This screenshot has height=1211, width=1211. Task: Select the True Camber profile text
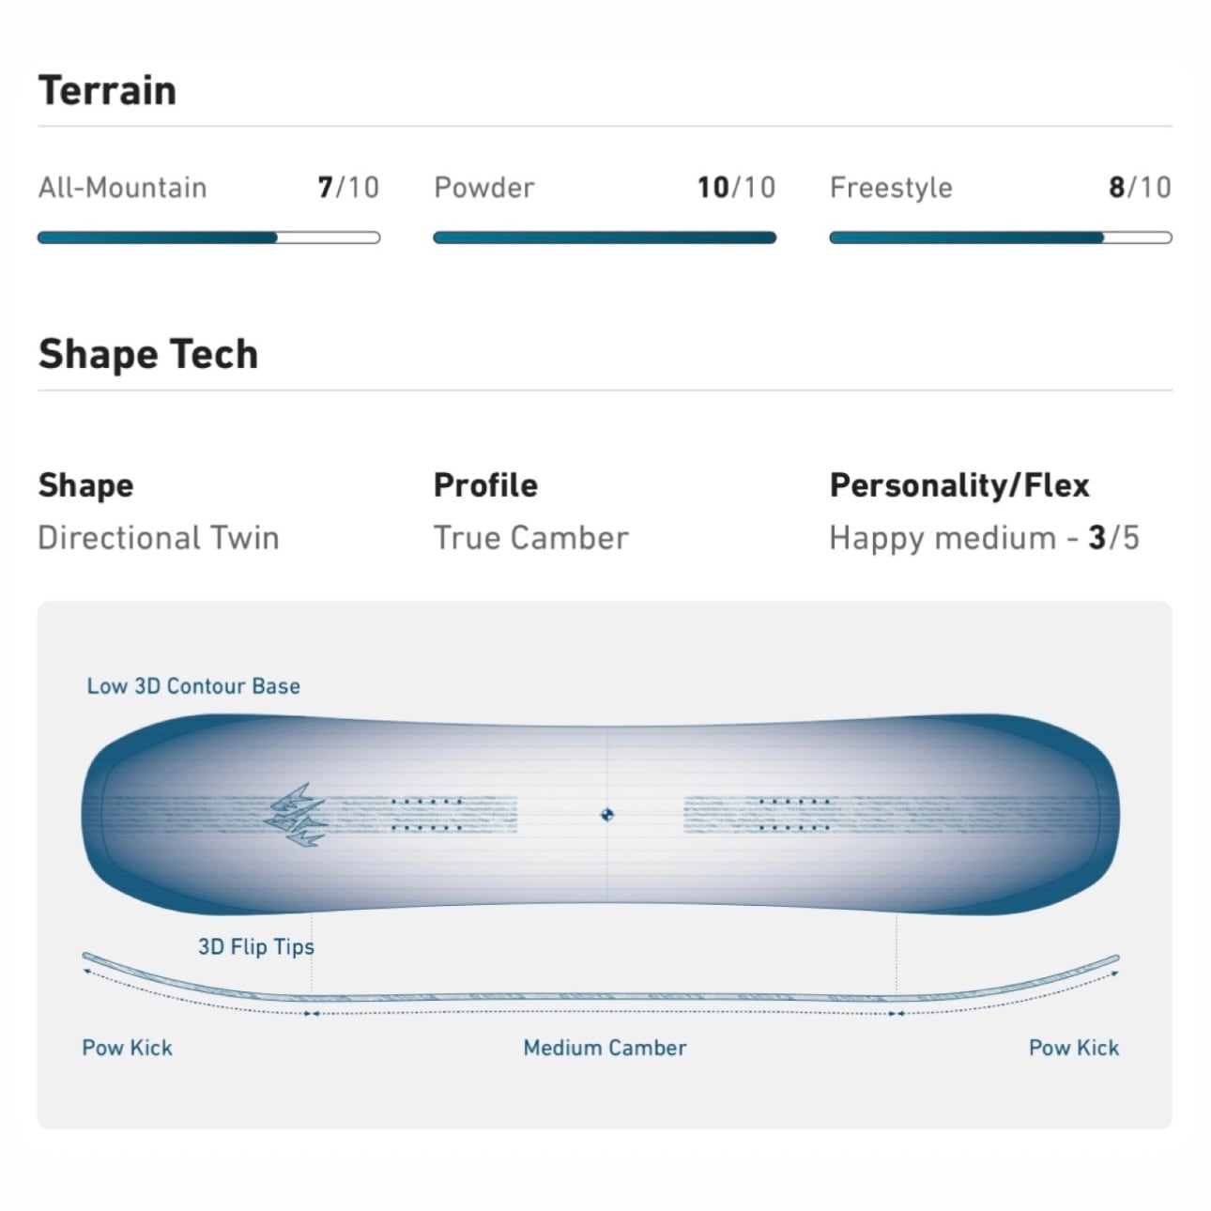pyautogui.click(x=530, y=538)
